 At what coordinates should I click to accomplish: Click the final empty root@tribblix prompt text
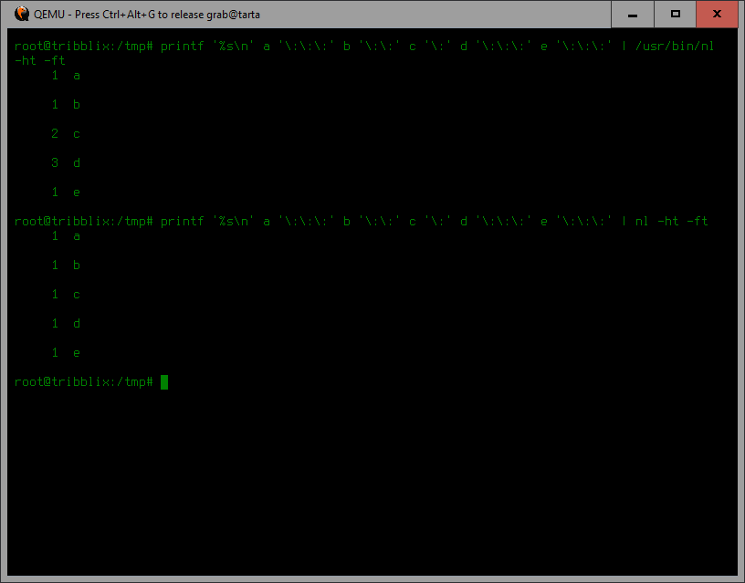(x=83, y=382)
